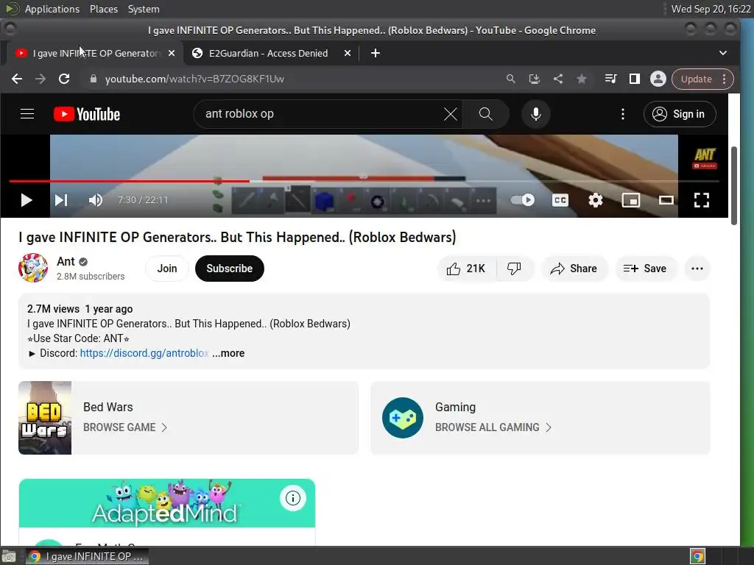Open the Ant channel avatar
The height and width of the screenshot is (565, 754).
[33, 268]
